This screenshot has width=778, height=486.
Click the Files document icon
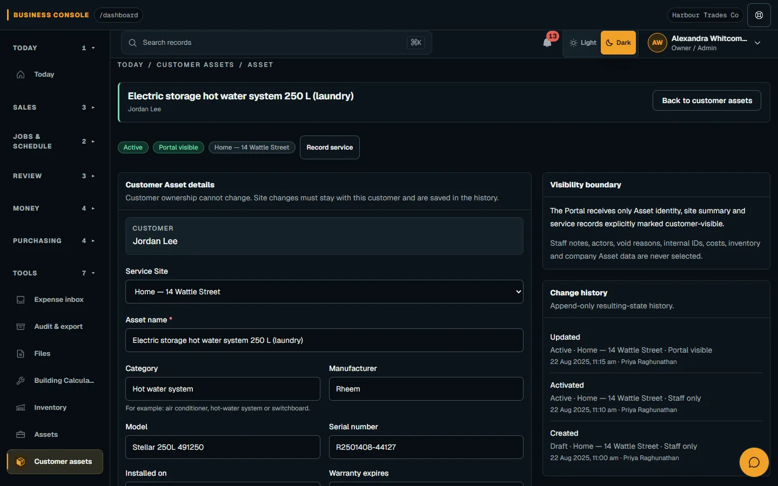(21, 354)
